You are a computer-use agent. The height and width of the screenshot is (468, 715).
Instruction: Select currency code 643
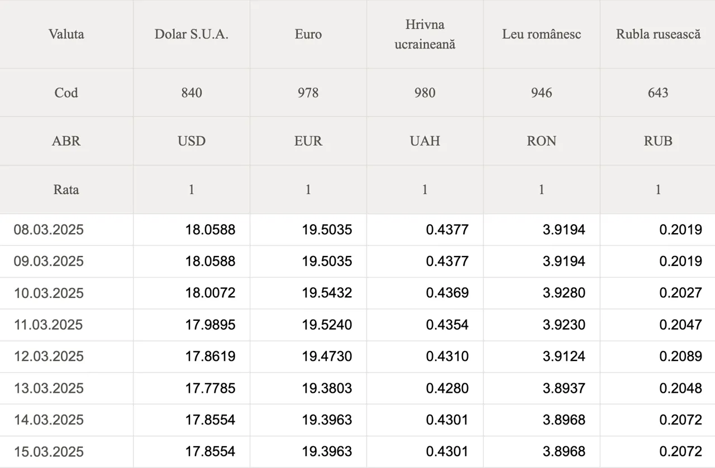pos(658,93)
